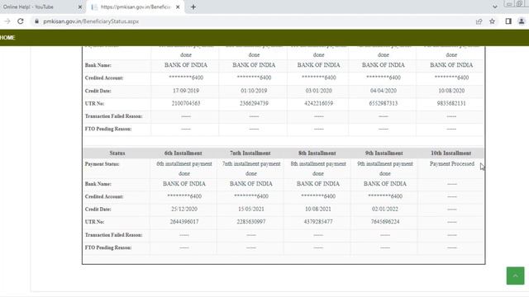Open the browser side panel icon

pos(508,21)
